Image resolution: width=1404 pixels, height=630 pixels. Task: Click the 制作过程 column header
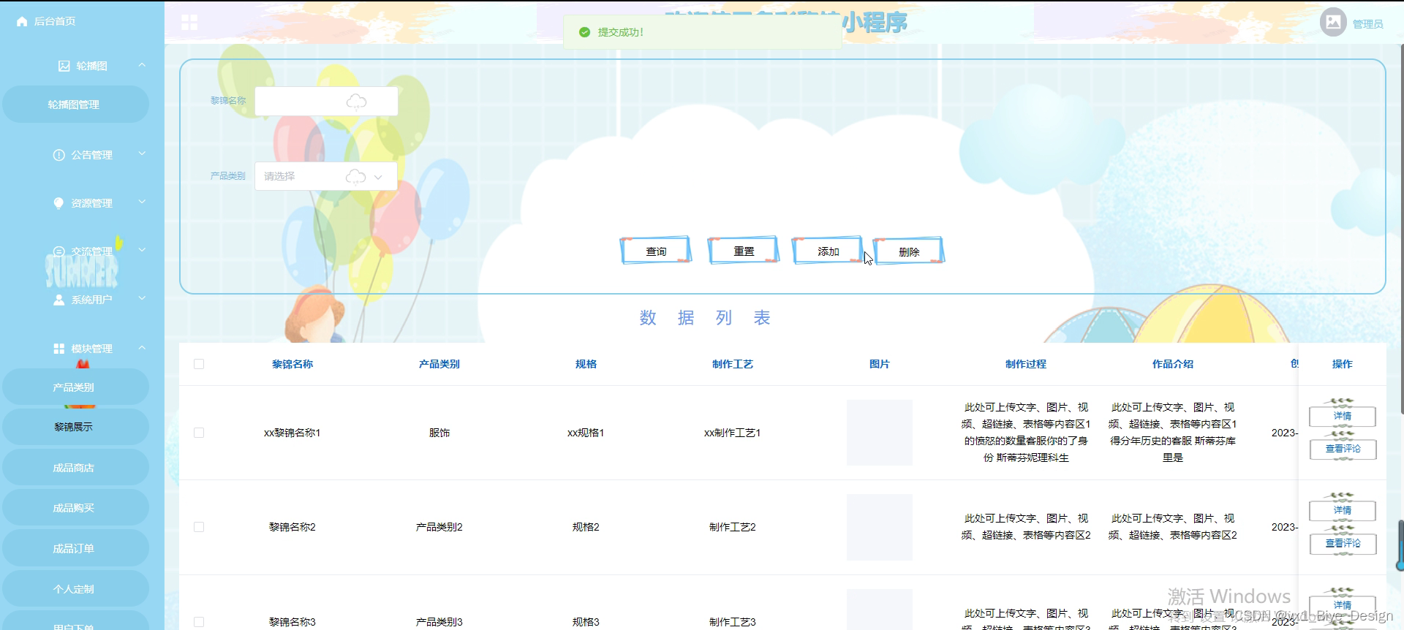click(1026, 364)
